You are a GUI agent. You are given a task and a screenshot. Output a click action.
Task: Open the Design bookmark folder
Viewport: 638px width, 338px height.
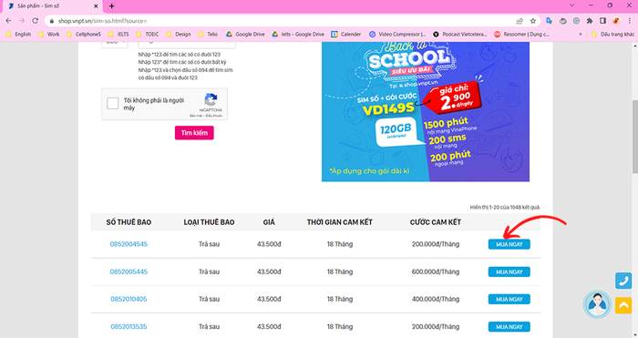coord(179,35)
